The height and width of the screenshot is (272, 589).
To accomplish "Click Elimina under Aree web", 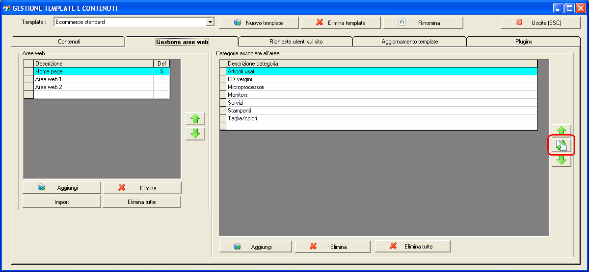I will coord(142,188).
